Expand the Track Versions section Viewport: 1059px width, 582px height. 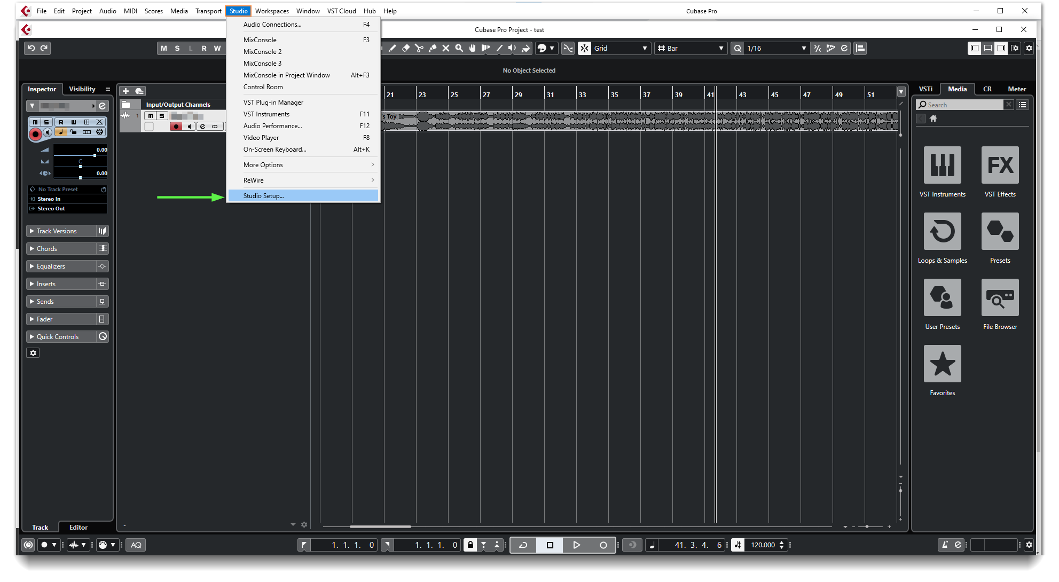click(x=61, y=231)
